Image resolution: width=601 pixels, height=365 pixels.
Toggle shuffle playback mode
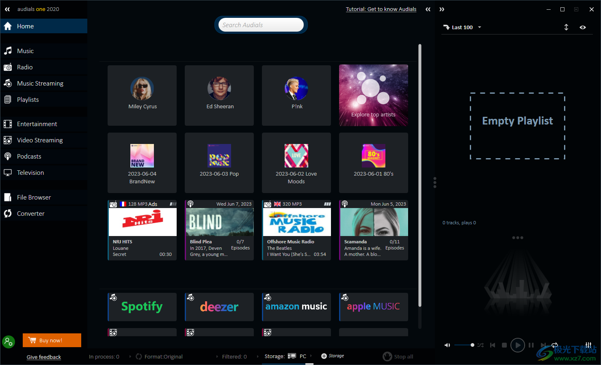481,345
